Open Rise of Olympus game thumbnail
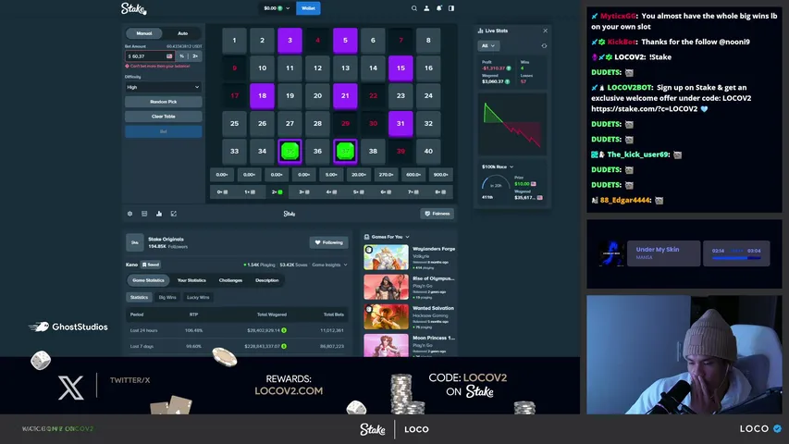The width and height of the screenshot is (789, 444). (386, 287)
